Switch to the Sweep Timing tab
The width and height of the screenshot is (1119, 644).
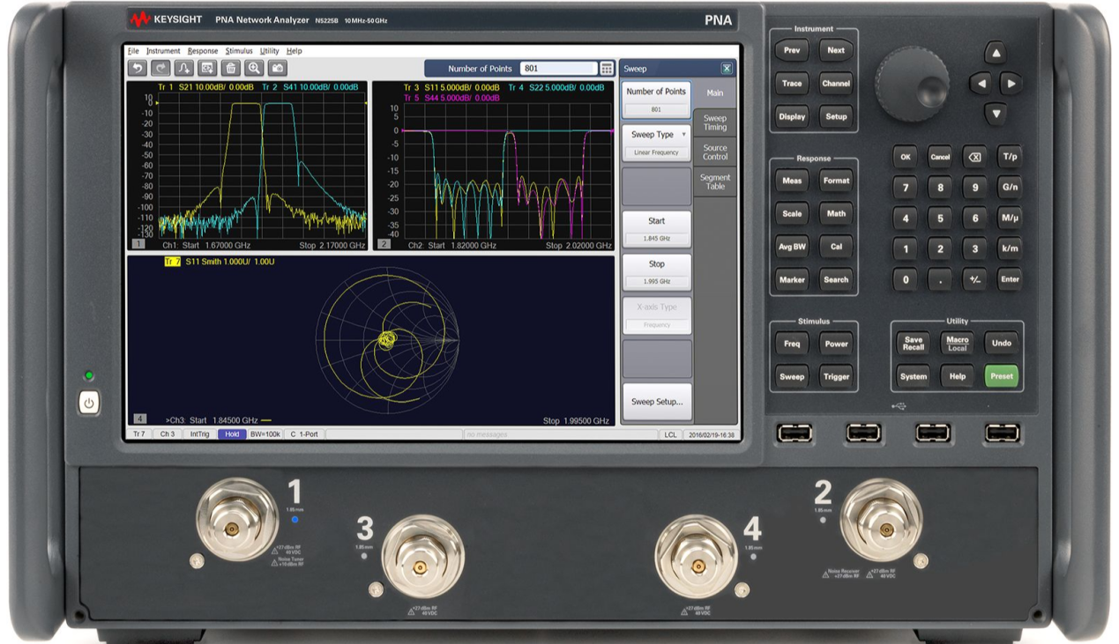[715, 122]
